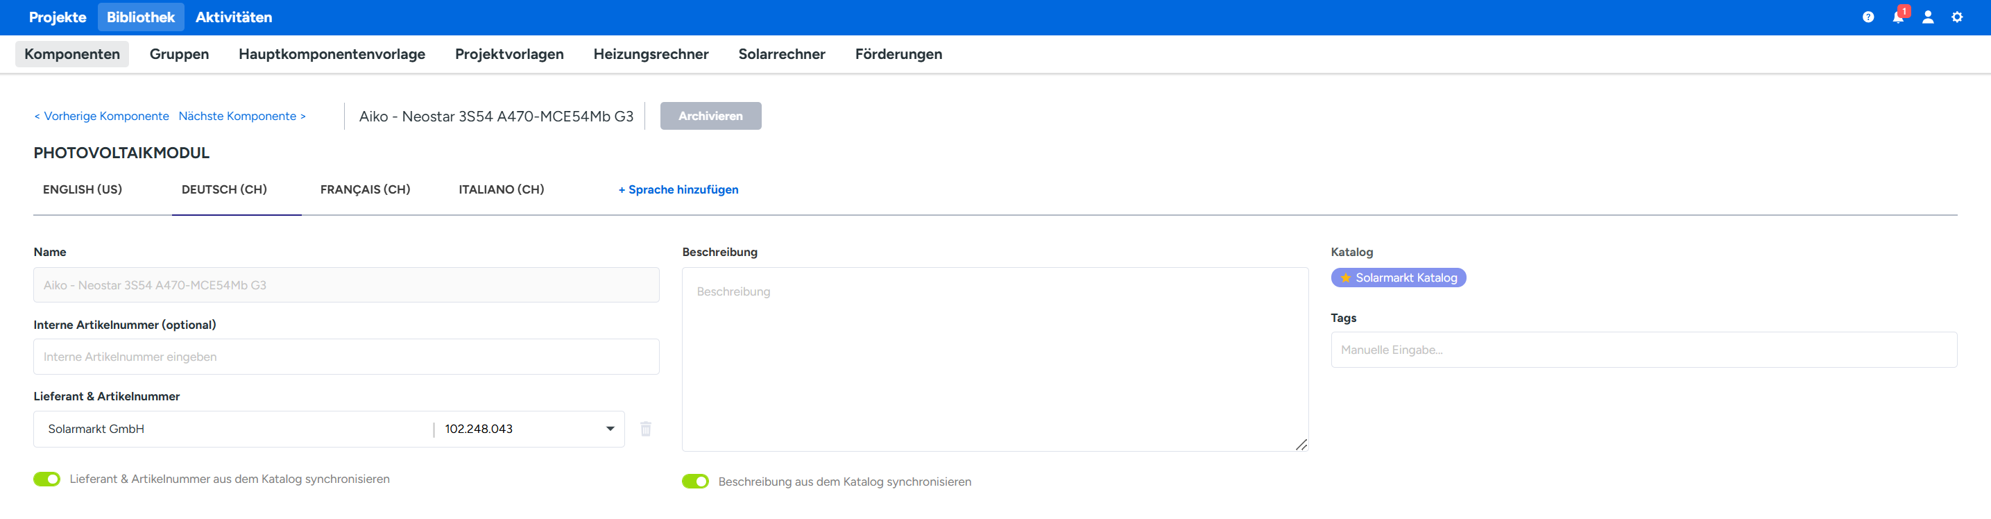Disable Beschreibung catalog synchronization switch
Image resolution: width=1991 pixels, height=519 pixels.
point(695,481)
